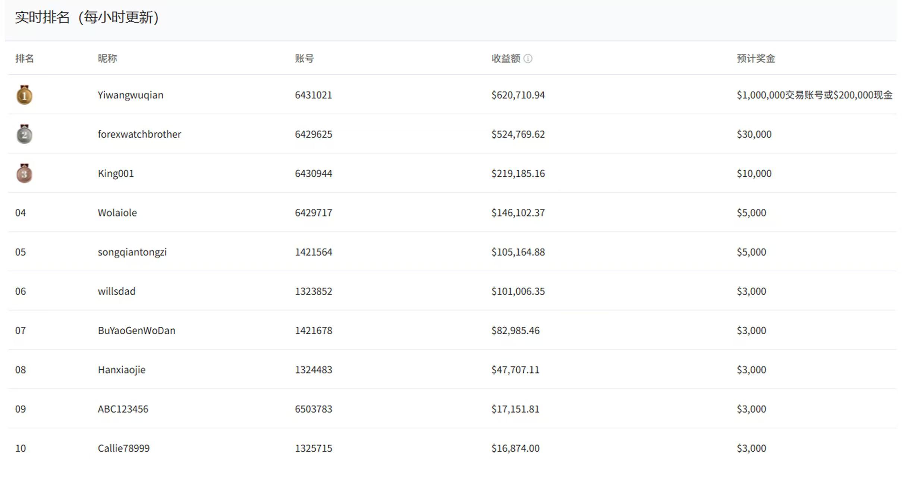The image size is (902, 477).
Task: Click the info icon beside 收益额
Action: coord(528,59)
